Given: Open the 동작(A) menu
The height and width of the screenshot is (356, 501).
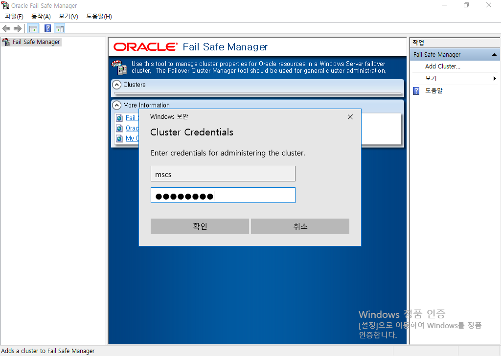Looking at the screenshot, I should [41, 17].
